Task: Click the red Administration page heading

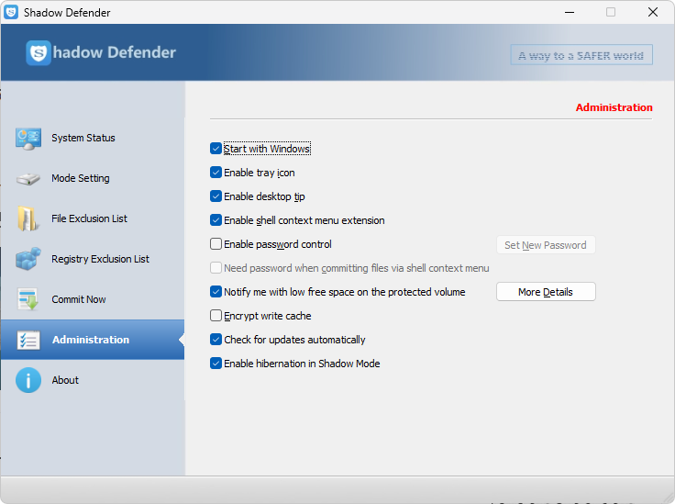Action: point(614,107)
